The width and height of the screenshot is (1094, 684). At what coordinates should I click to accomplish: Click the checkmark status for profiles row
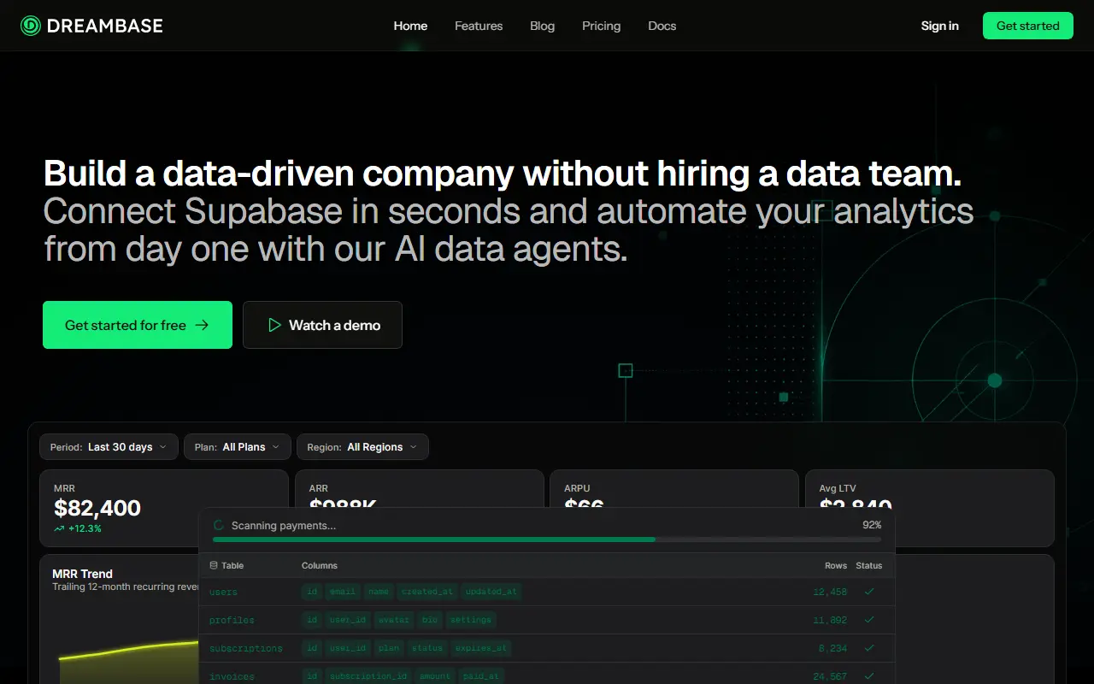coord(869,619)
